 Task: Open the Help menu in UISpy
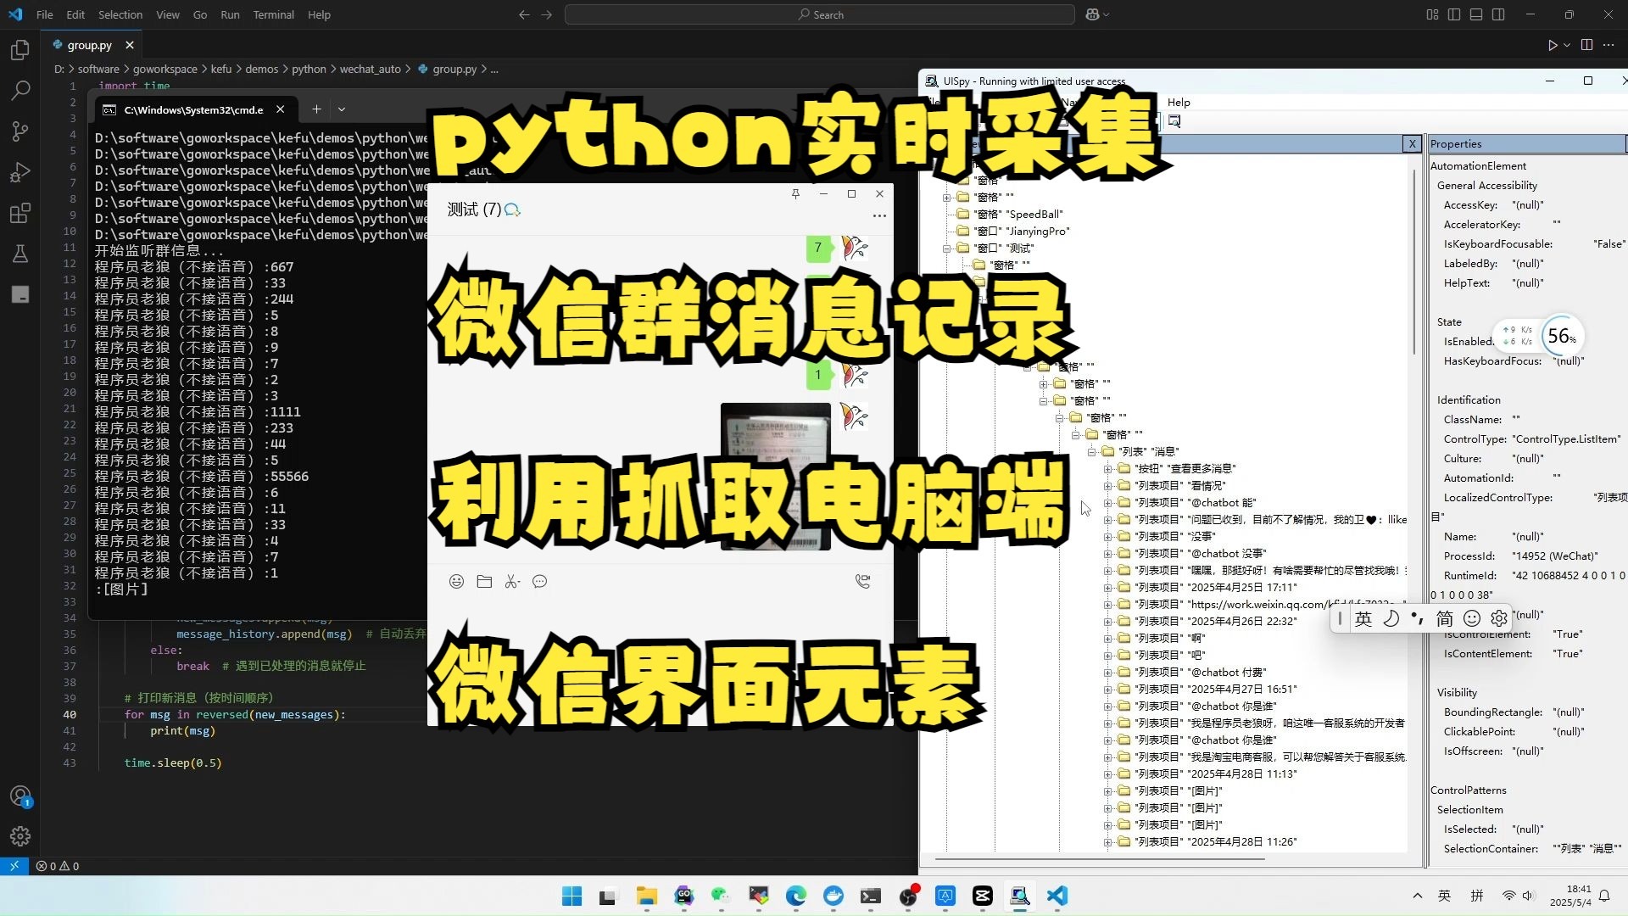click(1179, 102)
